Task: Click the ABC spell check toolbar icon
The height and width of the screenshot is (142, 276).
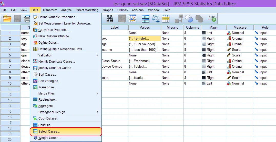Action: coord(212,19)
